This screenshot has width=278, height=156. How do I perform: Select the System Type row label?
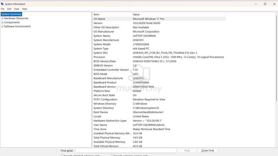[101, 49]
